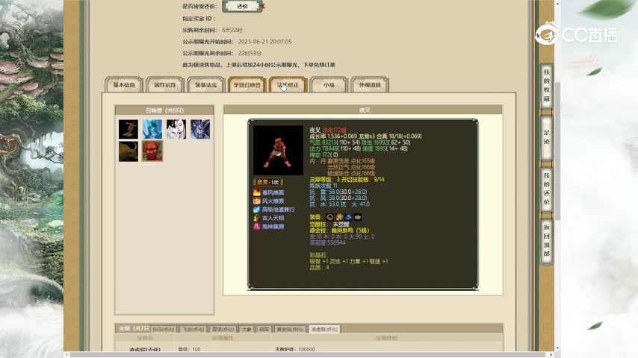638x358 pixels.
Task: Click the 品质: 4 text
Action: (319, 268)
